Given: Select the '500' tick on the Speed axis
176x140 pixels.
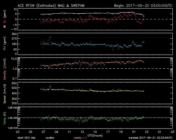Looking at the screenshot, I should pyautogui.click(x=14, y=88).
